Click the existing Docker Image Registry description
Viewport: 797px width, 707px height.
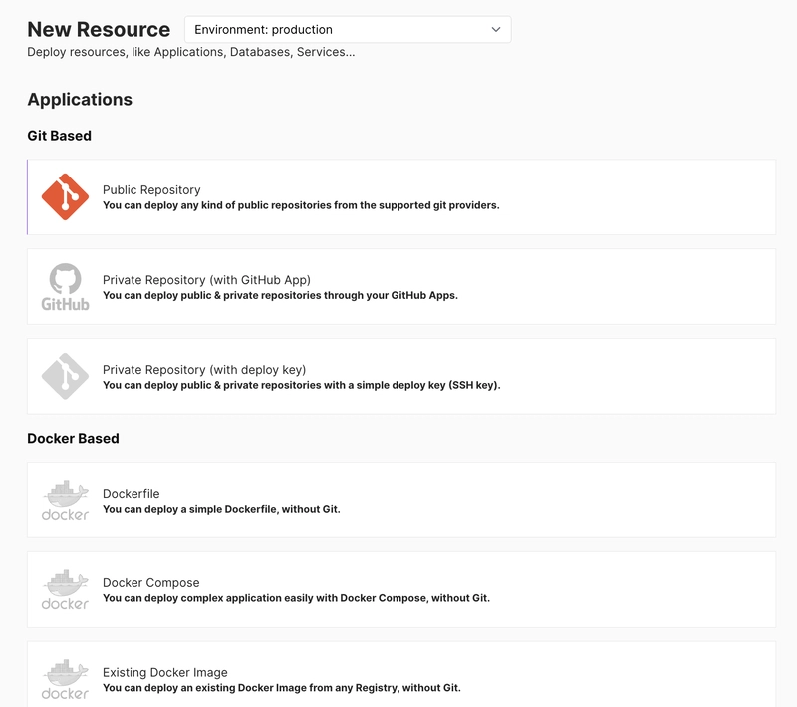(x=282, y=688)
